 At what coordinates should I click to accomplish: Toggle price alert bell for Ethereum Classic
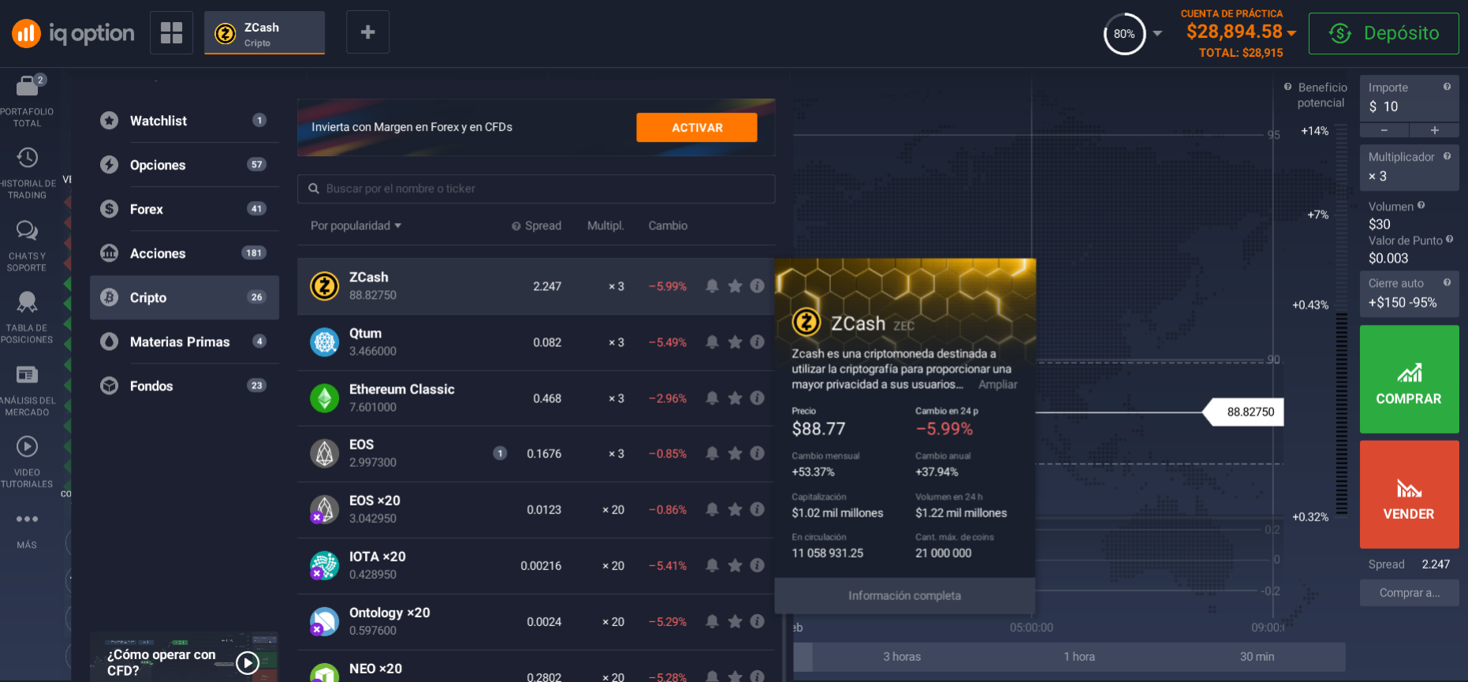712,398
